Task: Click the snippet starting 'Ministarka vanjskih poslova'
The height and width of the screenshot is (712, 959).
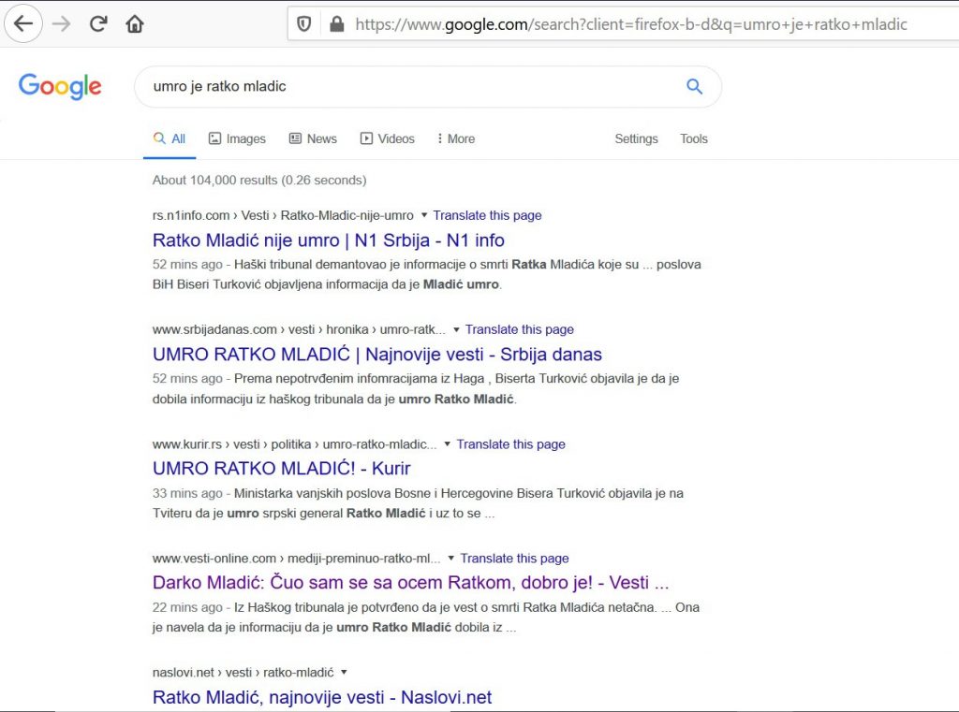Action: 419,503
